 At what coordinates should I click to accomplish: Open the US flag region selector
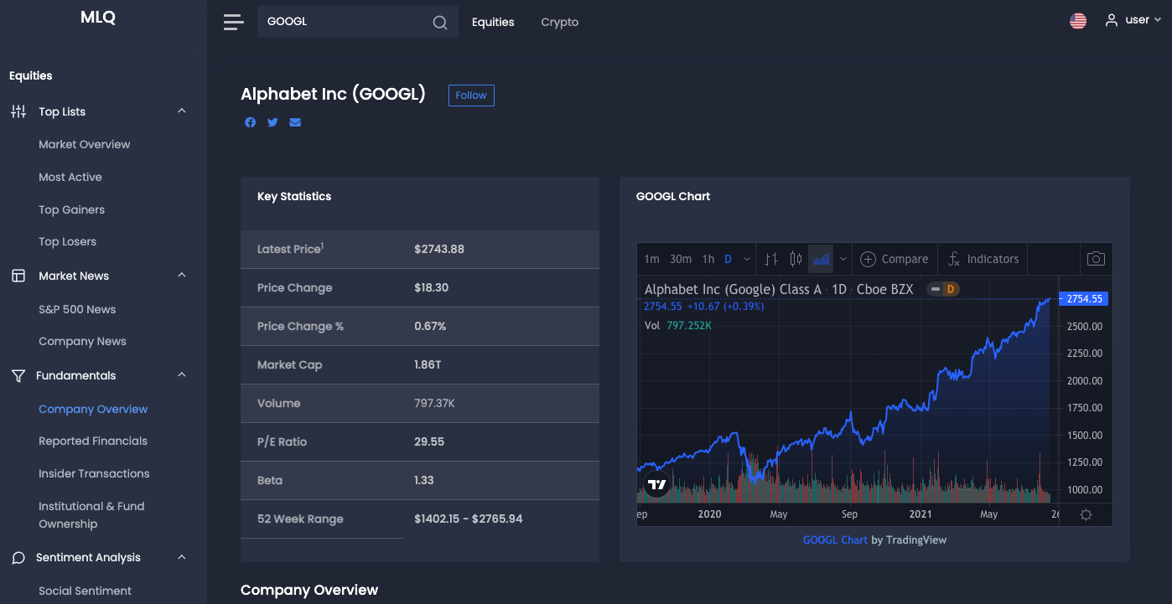click(1078, 21)
